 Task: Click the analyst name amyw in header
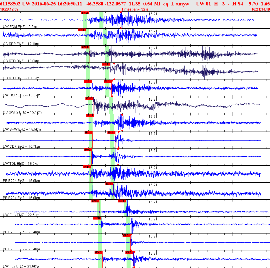click(183, 4)
